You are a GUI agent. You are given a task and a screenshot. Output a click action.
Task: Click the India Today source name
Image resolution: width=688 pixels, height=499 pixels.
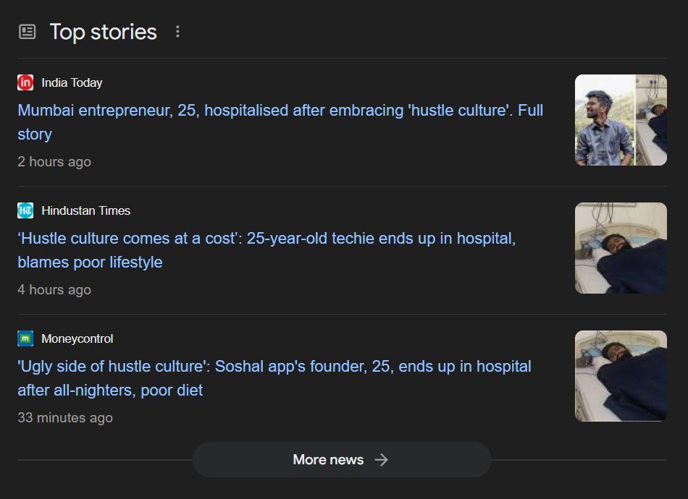pos(72,82)
